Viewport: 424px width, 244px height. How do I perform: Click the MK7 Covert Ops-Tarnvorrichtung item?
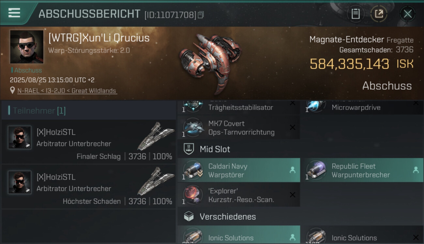239,128
